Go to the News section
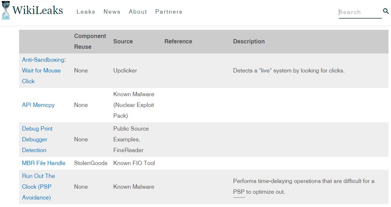Viewport: 391px width, 207px height. point(112,11)
